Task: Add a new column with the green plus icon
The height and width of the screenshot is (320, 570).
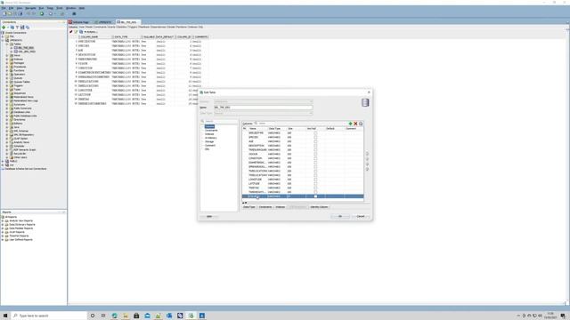Action: click(x=350, y=124)
